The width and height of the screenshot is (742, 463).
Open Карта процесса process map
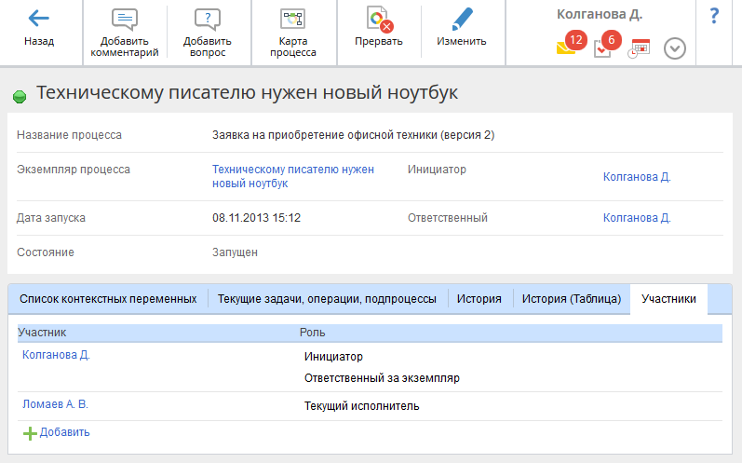[x=292, y=20]
